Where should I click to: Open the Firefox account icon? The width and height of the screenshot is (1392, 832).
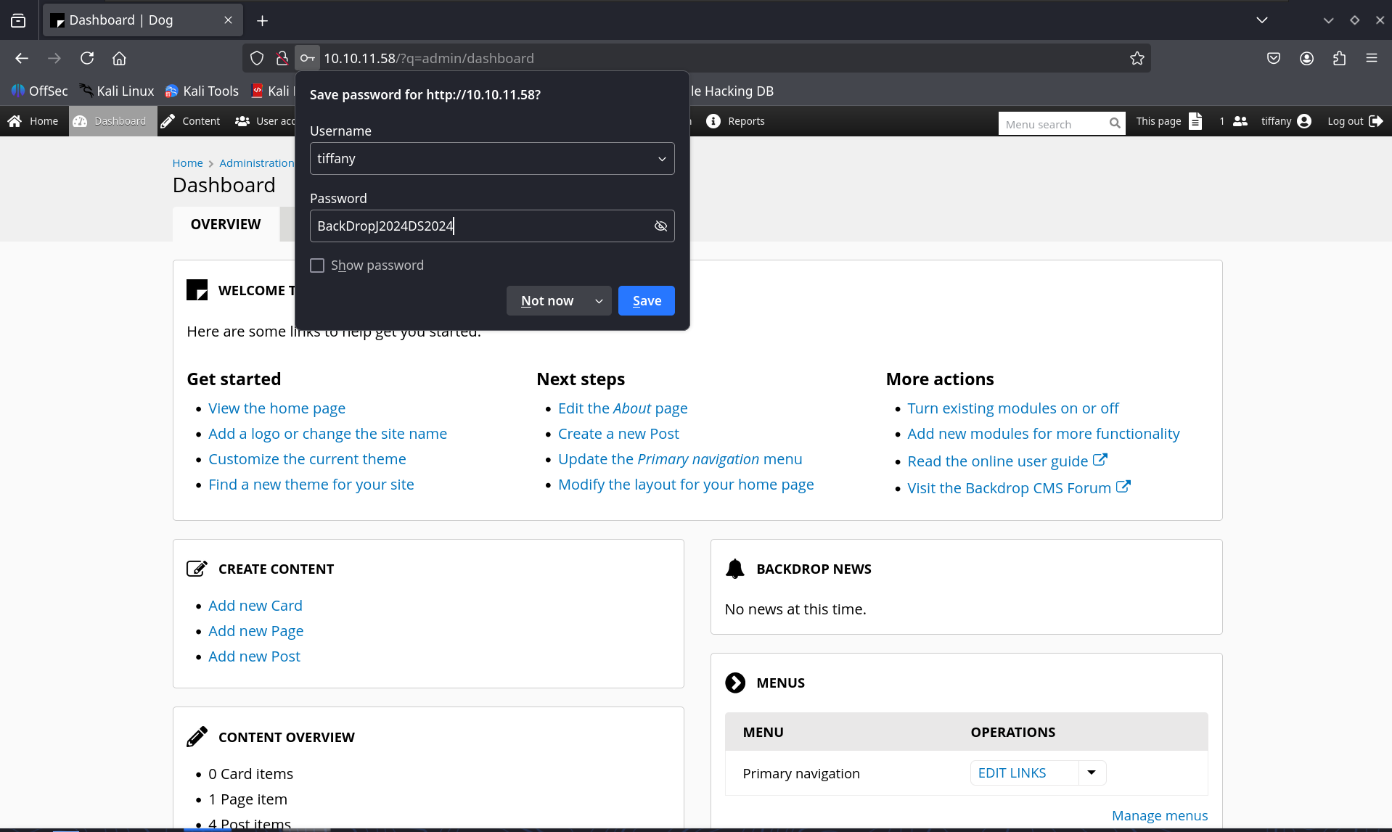tap(1306, 58)
